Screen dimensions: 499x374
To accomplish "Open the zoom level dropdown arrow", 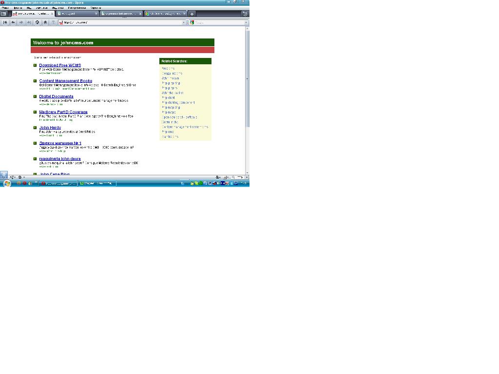I will (247, 177).
